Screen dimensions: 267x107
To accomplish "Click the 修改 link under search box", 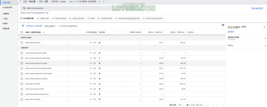I will coord(47,13).
